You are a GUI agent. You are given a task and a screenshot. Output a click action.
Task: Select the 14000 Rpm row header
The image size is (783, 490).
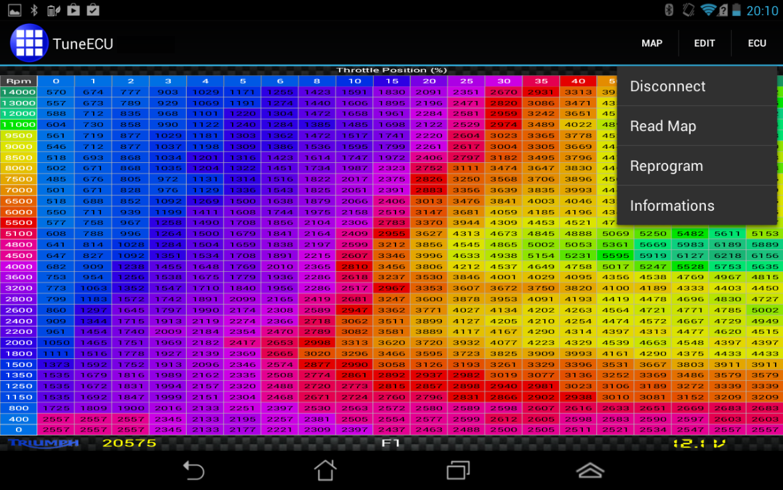tap(19, 92)
